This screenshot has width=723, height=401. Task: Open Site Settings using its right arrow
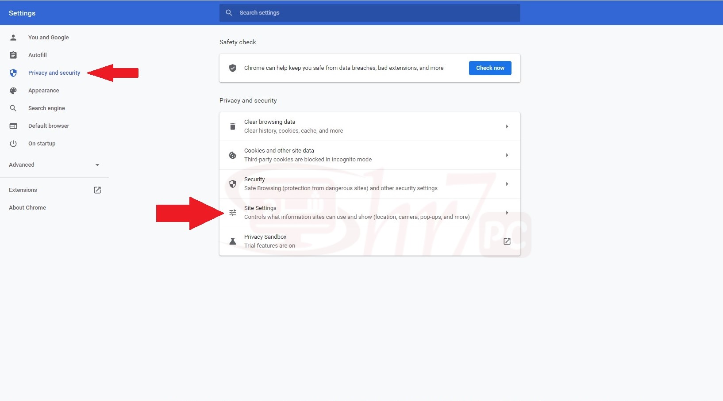pyautogui.click(x=507, y=213)
